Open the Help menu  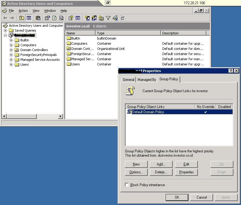point(64,11)
